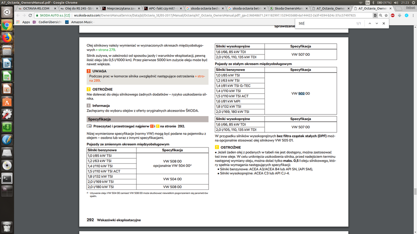Click the vertical scrollbar of the PDF
This screenshot has height=234, width=417.
point(414,192)
